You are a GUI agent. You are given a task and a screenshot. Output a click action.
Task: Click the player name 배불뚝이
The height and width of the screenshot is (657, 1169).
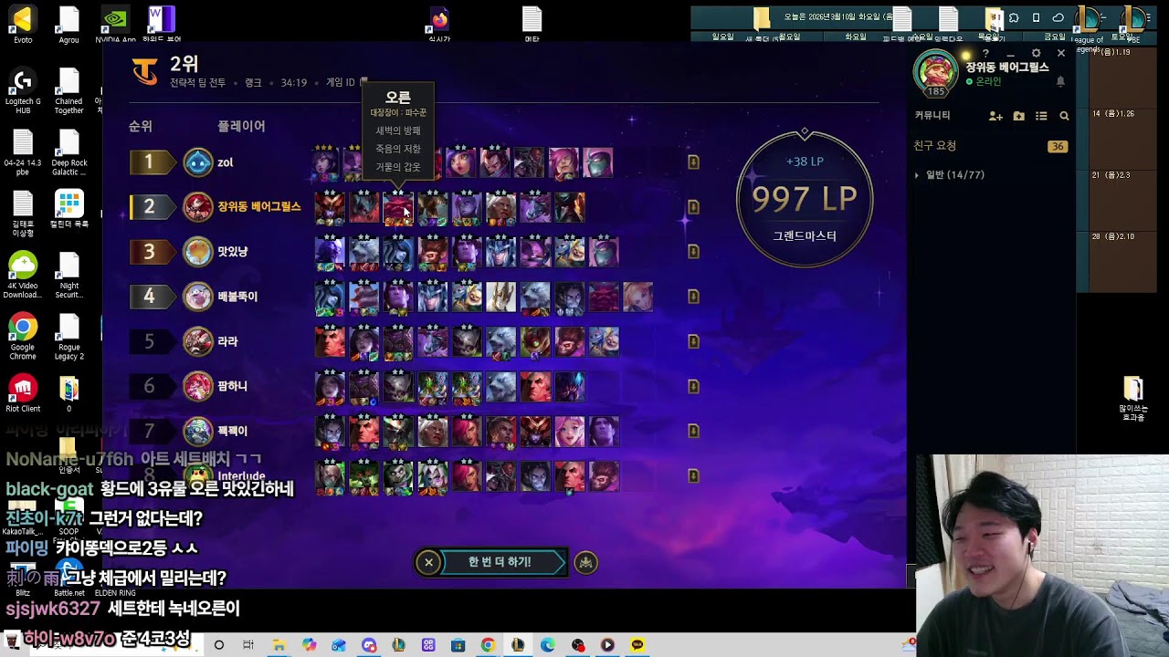point(237,297)
